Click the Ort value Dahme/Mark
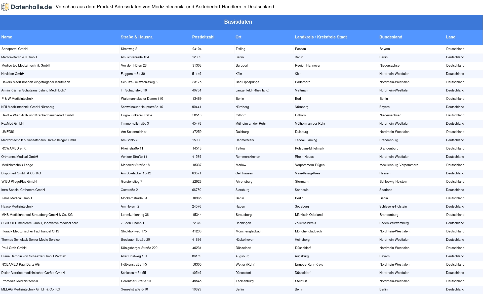The height and width of the screenshot is (294, 483). pos(245,140)
